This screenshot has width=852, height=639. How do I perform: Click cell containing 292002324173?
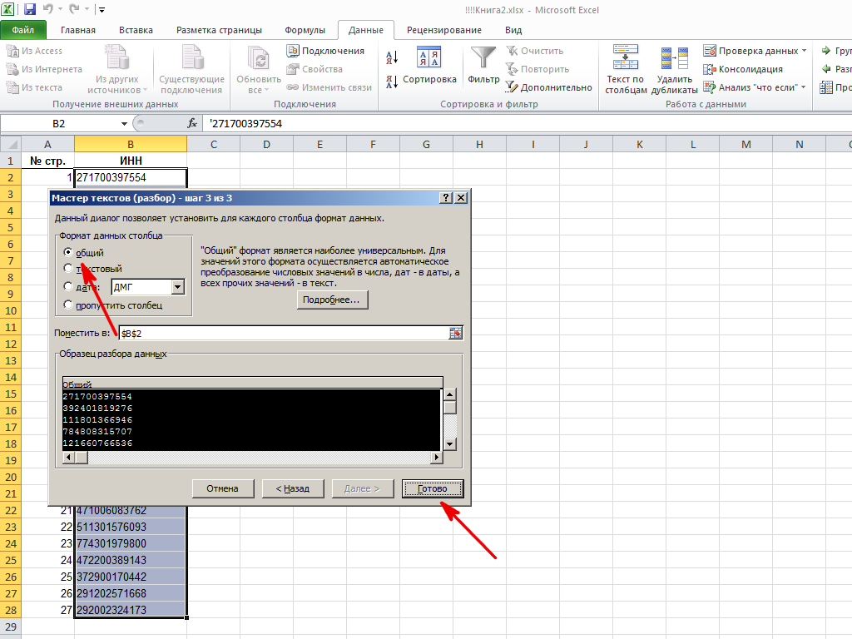[x=131, y=610]
